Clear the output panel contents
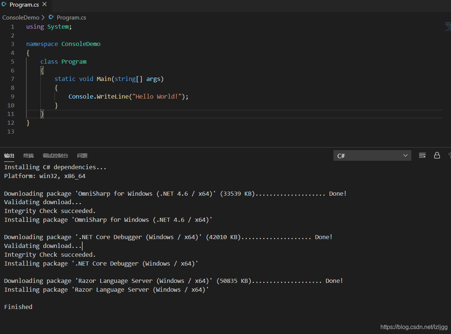 pyautogui.click(x=422, y=156)
